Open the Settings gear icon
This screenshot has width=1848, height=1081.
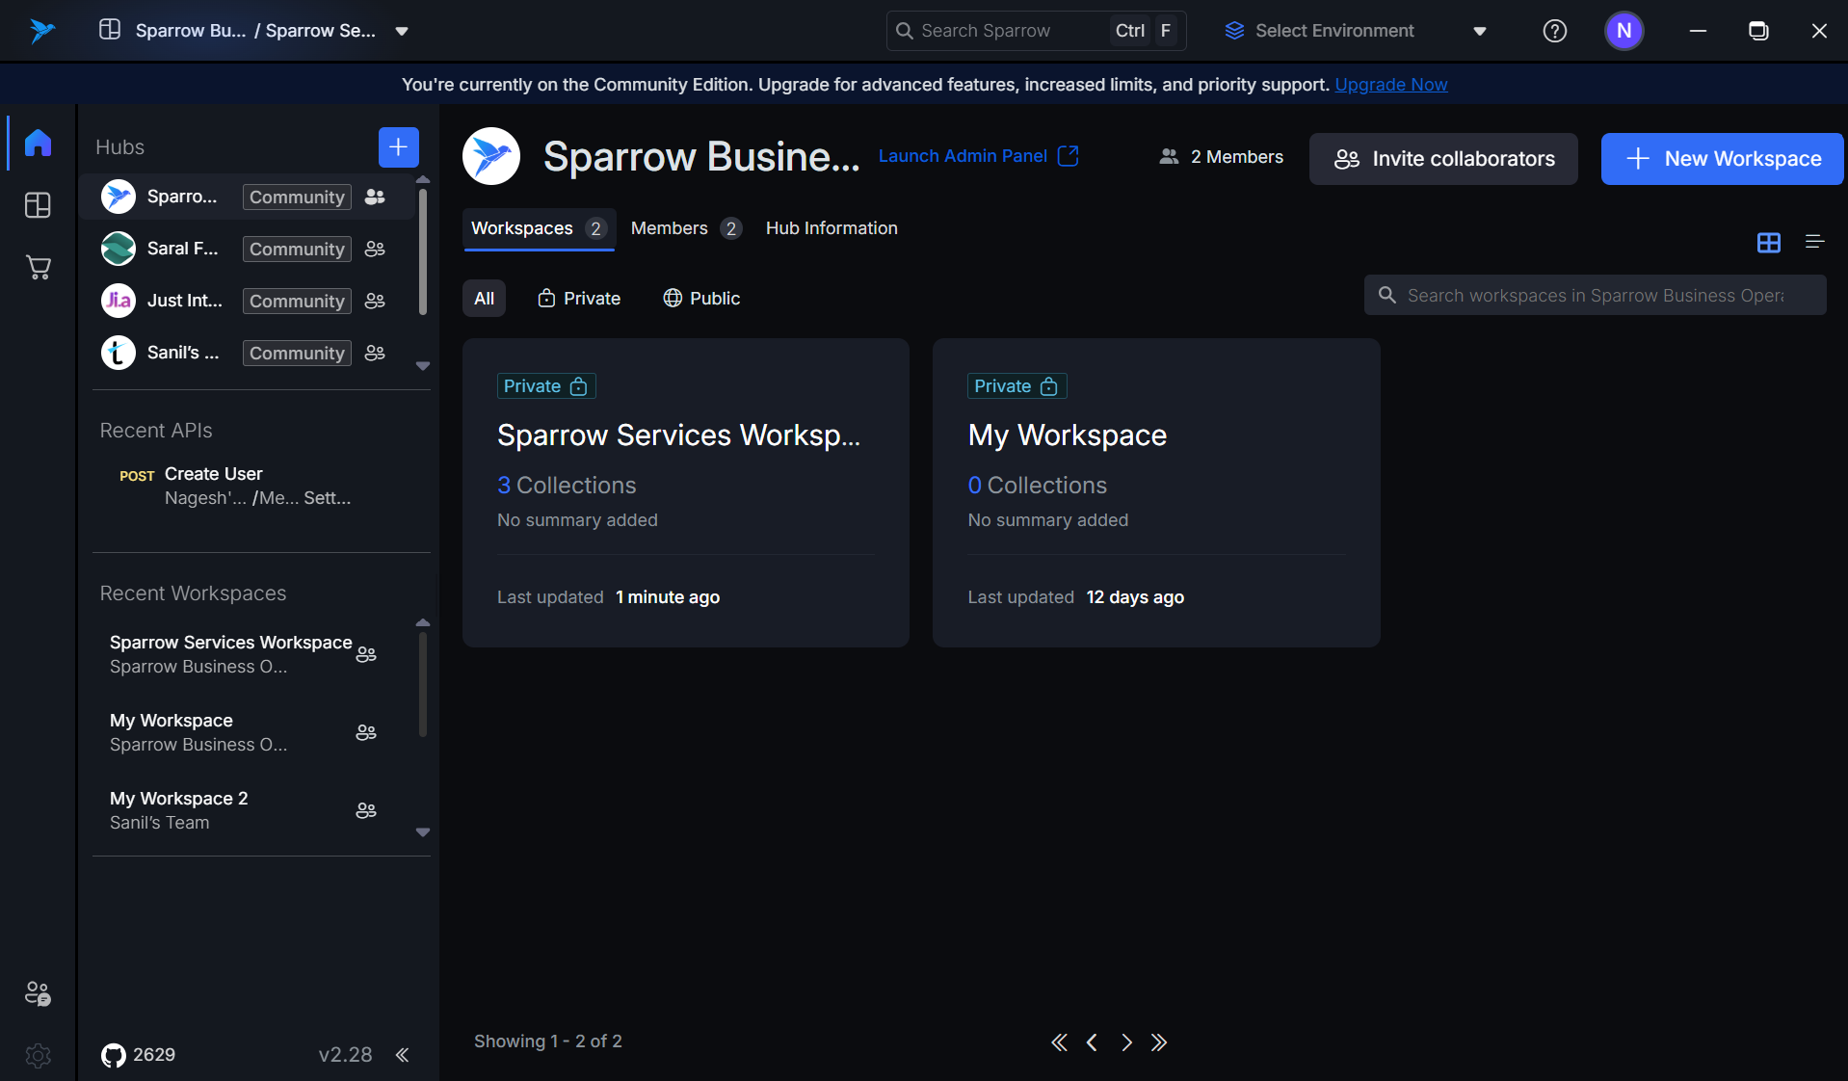(38, 1055)
